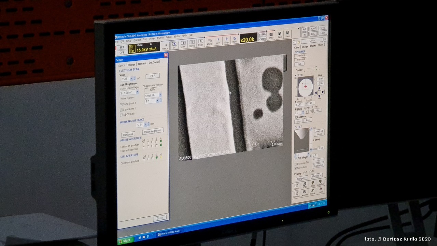
Task: Open the Operate menu
Action: [137, 40]
